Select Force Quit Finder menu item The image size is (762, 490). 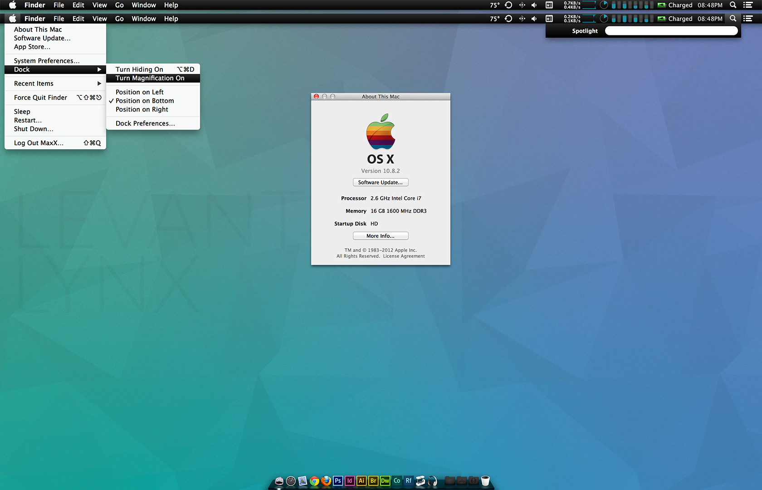click(41, 98)
